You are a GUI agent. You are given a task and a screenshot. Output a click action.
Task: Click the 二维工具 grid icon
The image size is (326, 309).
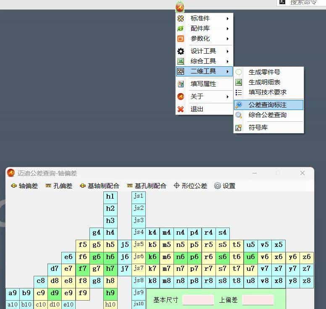pyautogui.click(x=181, y=71)
